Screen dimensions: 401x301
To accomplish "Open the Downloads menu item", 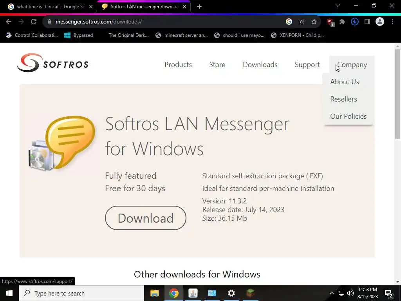I will (x=260, y=65).
